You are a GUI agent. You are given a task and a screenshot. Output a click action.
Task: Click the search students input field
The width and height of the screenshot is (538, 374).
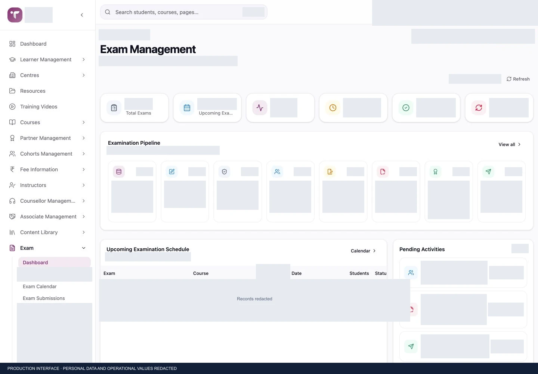point(184,12)
